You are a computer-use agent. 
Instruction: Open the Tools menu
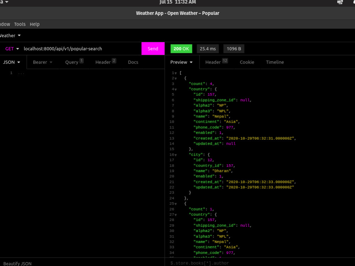pyautogui.click(x=20, y=24)
